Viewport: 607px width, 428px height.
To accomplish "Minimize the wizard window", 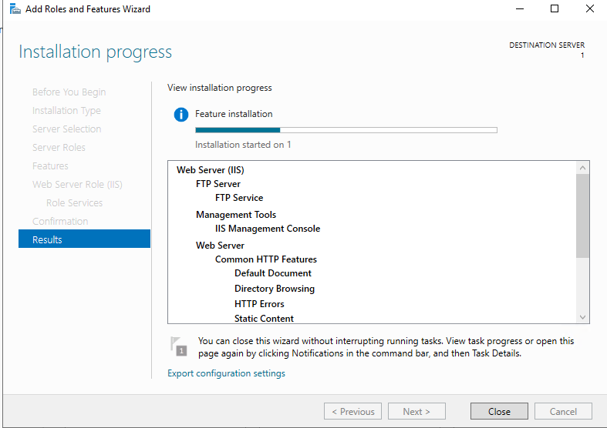I will coord(520,9).
